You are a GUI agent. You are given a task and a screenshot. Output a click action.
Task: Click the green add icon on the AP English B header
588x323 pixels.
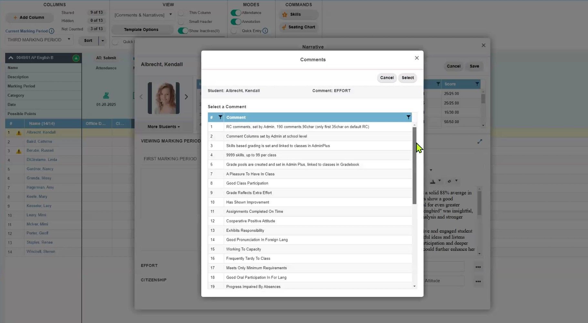tap(76, 58)
